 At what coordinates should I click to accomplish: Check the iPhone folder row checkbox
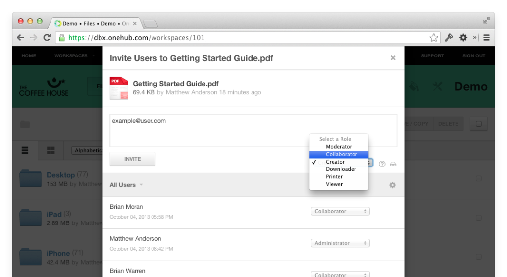point(479,257)
